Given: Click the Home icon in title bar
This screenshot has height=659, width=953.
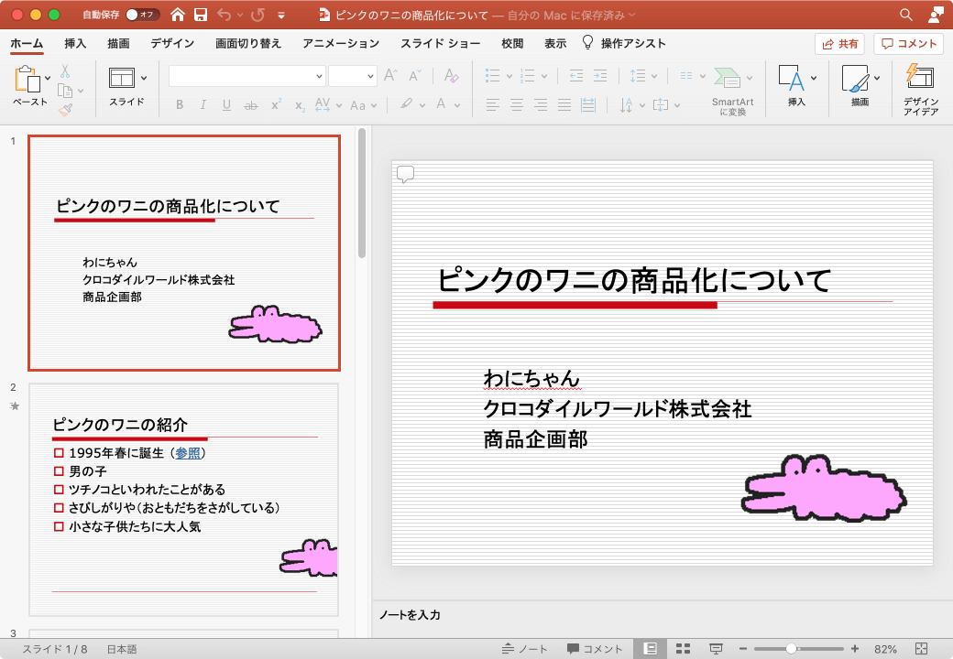Looking at the screenshot, I should click(177, 15).
